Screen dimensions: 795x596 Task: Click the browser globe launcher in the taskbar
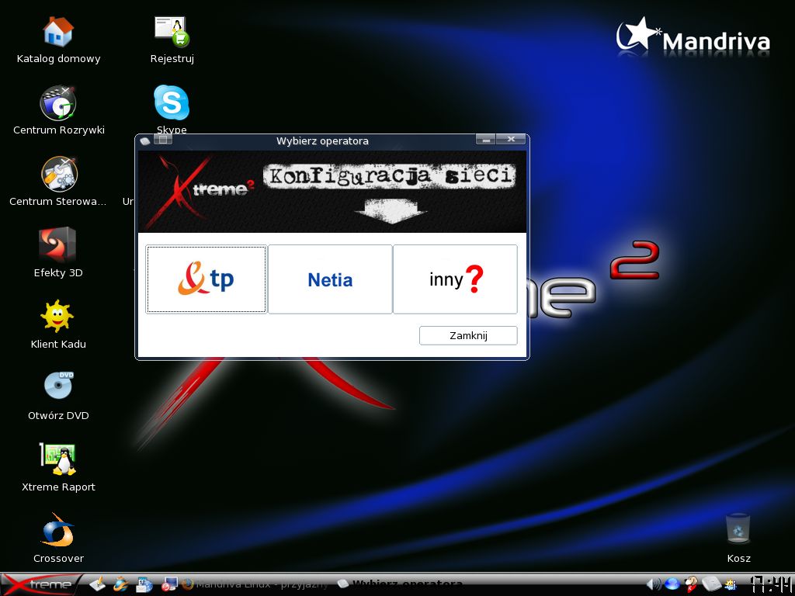coord(120,584)
